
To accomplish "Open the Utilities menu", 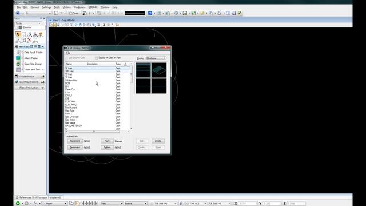I will pos(66,7).
